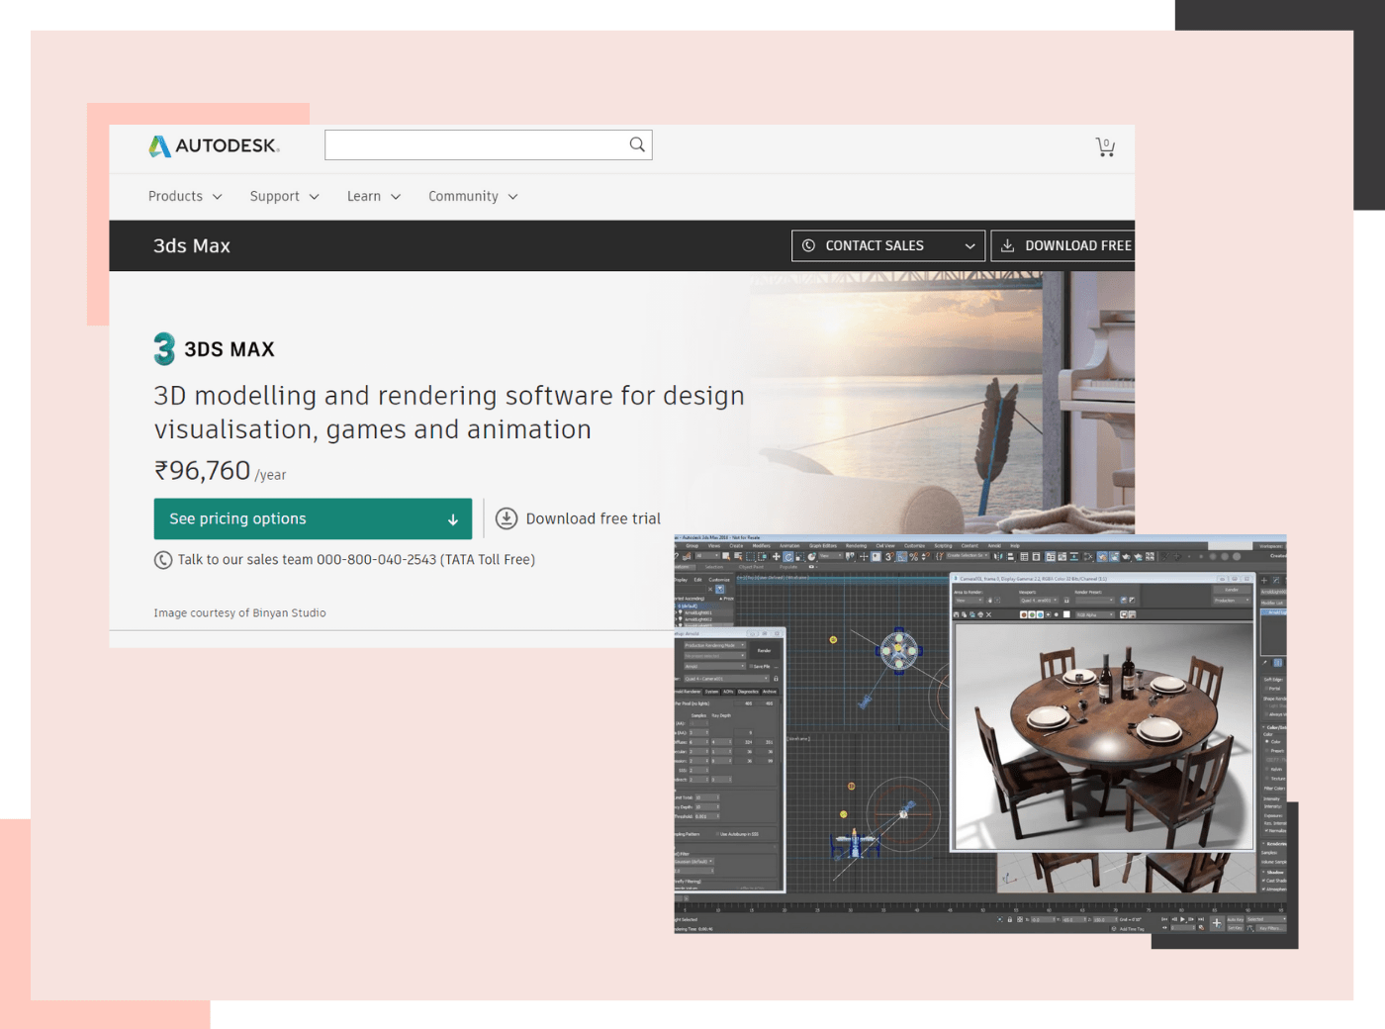The image size is (1385, 1029).
Task: Click the Save Image icon in the rendered frame window
Action: pyautogui.click(x=956, y=613)
